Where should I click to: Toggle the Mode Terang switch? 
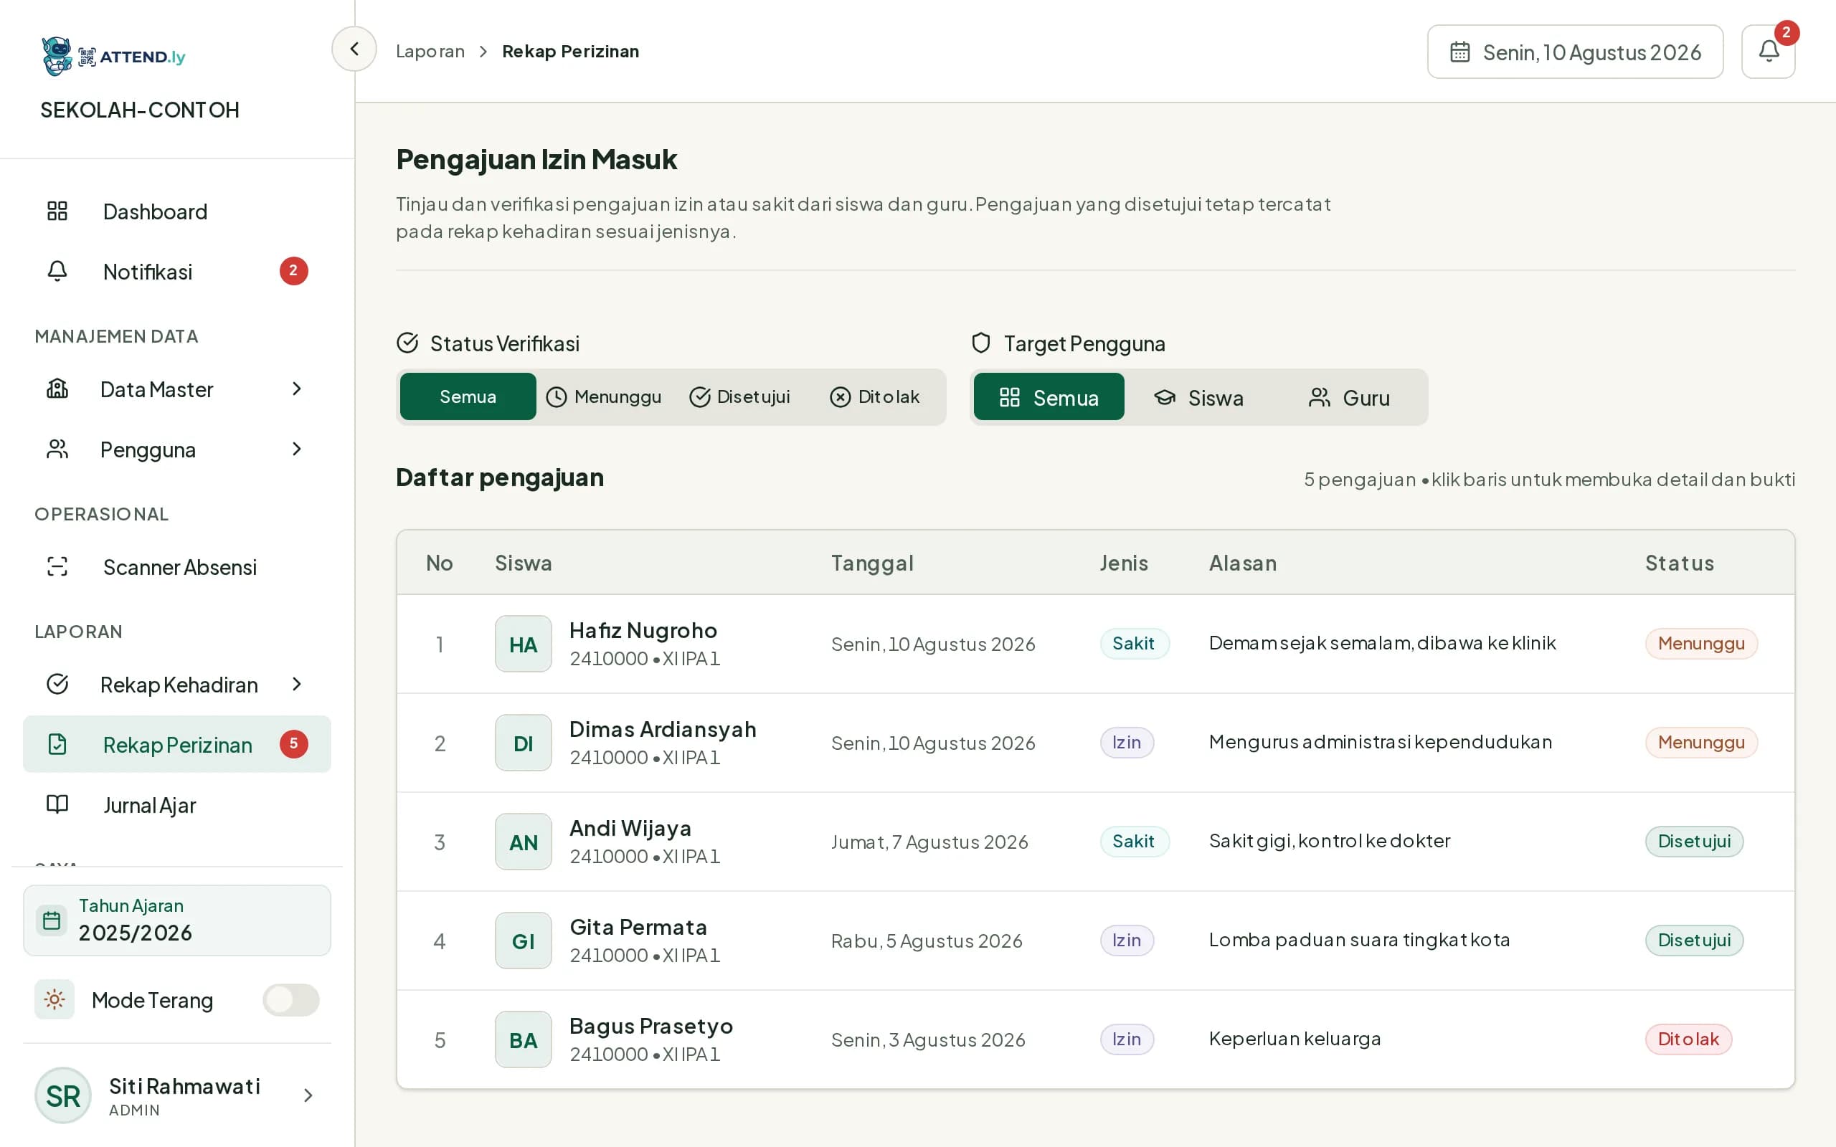[291, 1000]
